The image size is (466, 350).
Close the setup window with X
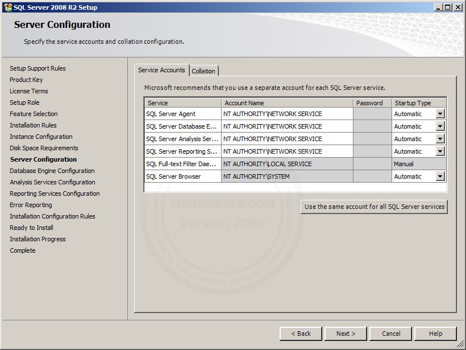(x=458, y=7)
